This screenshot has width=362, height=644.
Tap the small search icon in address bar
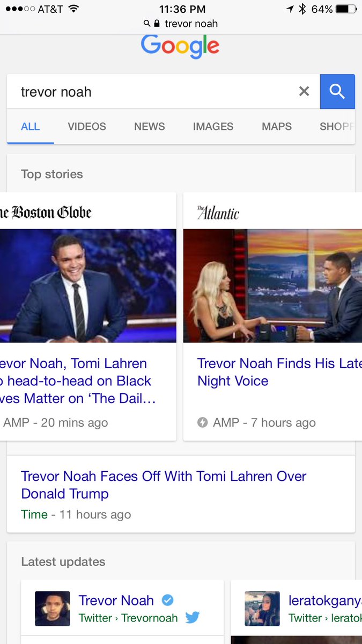(147, 24)
